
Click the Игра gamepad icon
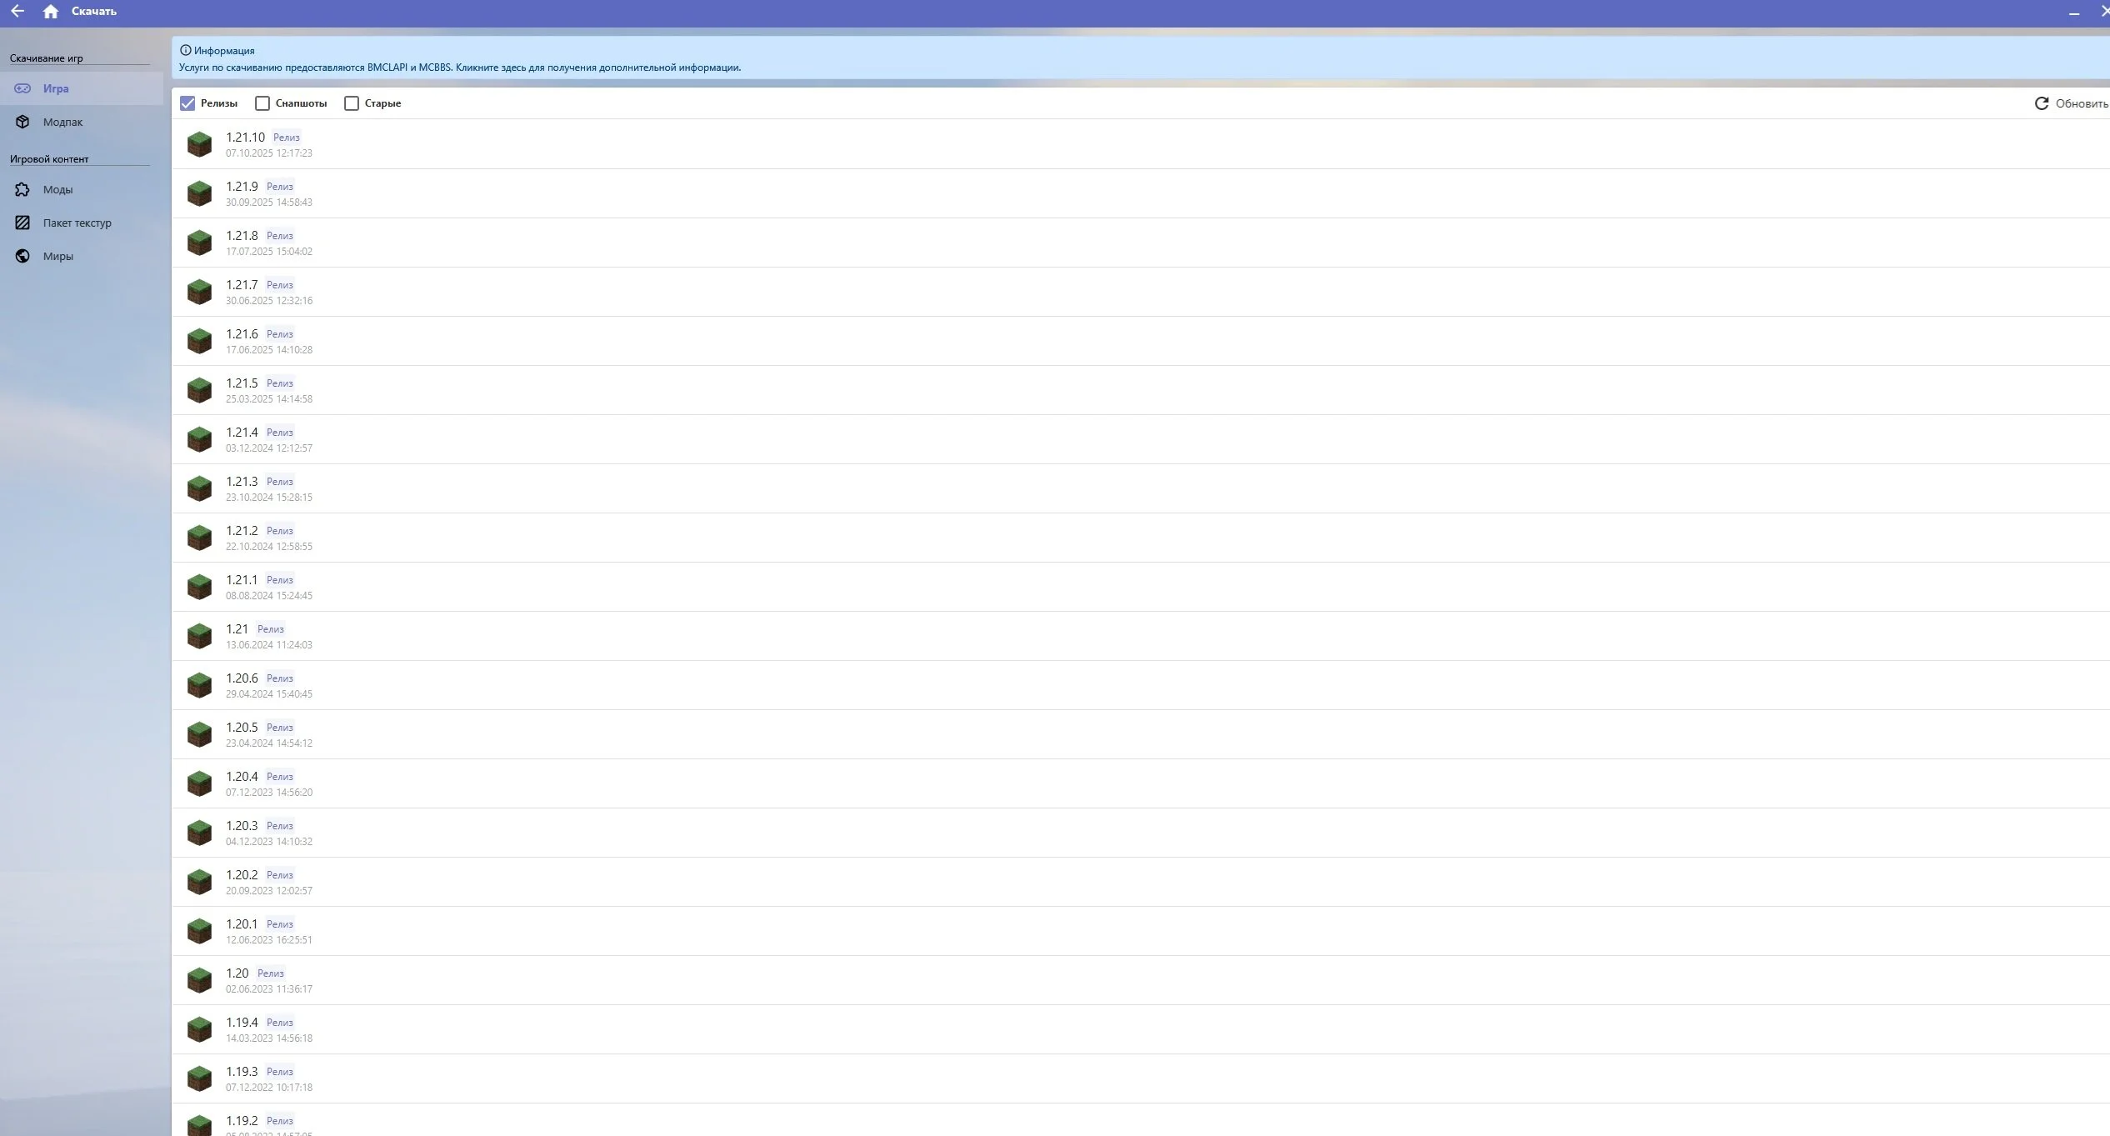pyautogui.click(x=22, y=88)
